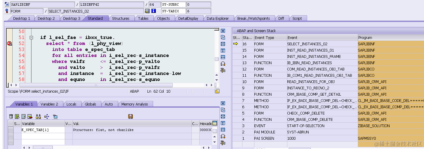Click the yellow blocks icon in variables toolbar

coord(38,116)
